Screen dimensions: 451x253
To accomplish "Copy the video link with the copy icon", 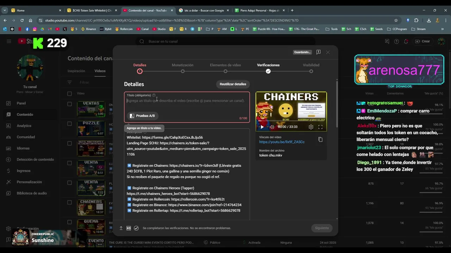I will tap(320, 140).
